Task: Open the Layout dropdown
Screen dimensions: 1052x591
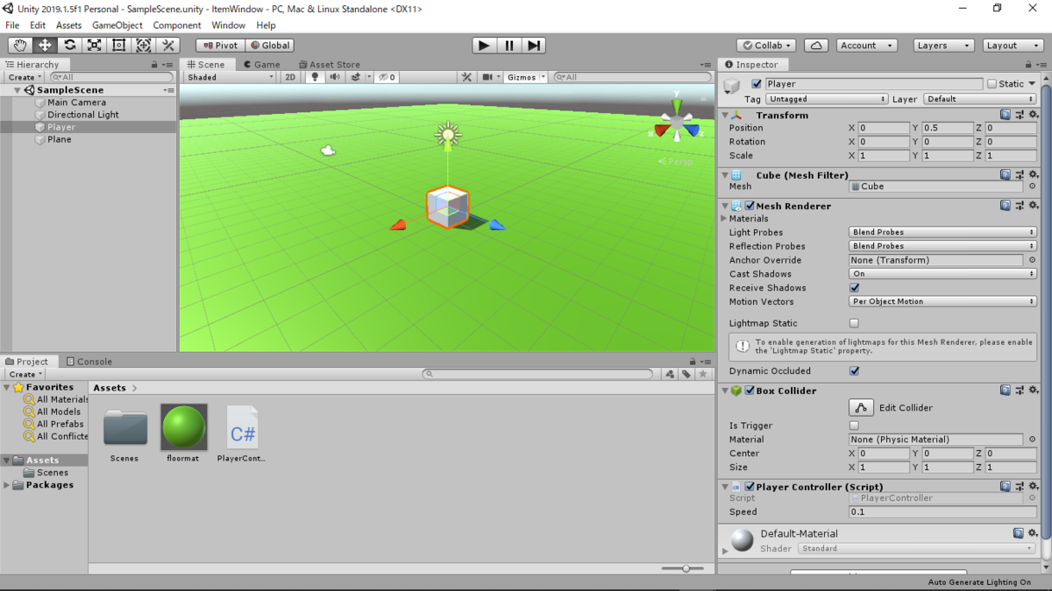Action: click(x=1012, y=46)
